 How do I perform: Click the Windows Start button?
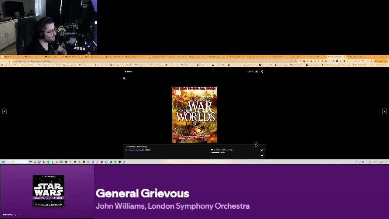point(3,162)
